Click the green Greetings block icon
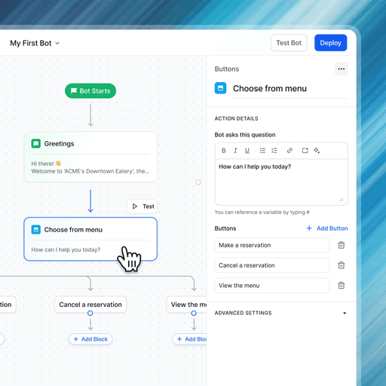The height and width of the screenshot is (386, 386). pyautogui.click(x=36, y=143)
